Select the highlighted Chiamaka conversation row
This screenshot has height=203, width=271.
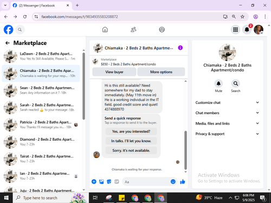coord(41,73)
